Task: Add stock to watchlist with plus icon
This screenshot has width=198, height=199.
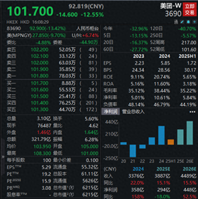Action: [x=195, y=22]
